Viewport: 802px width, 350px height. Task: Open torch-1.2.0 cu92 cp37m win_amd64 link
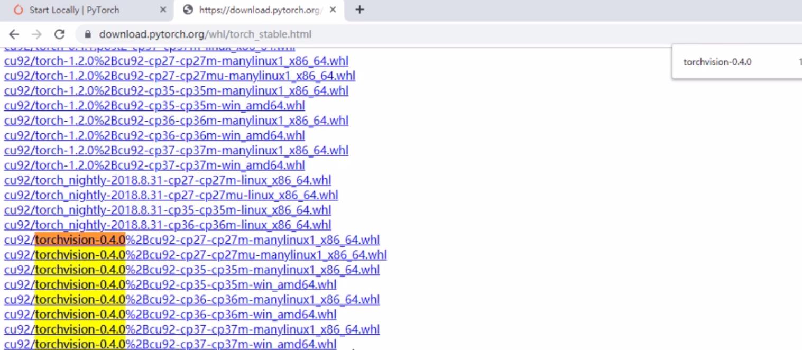154,165
